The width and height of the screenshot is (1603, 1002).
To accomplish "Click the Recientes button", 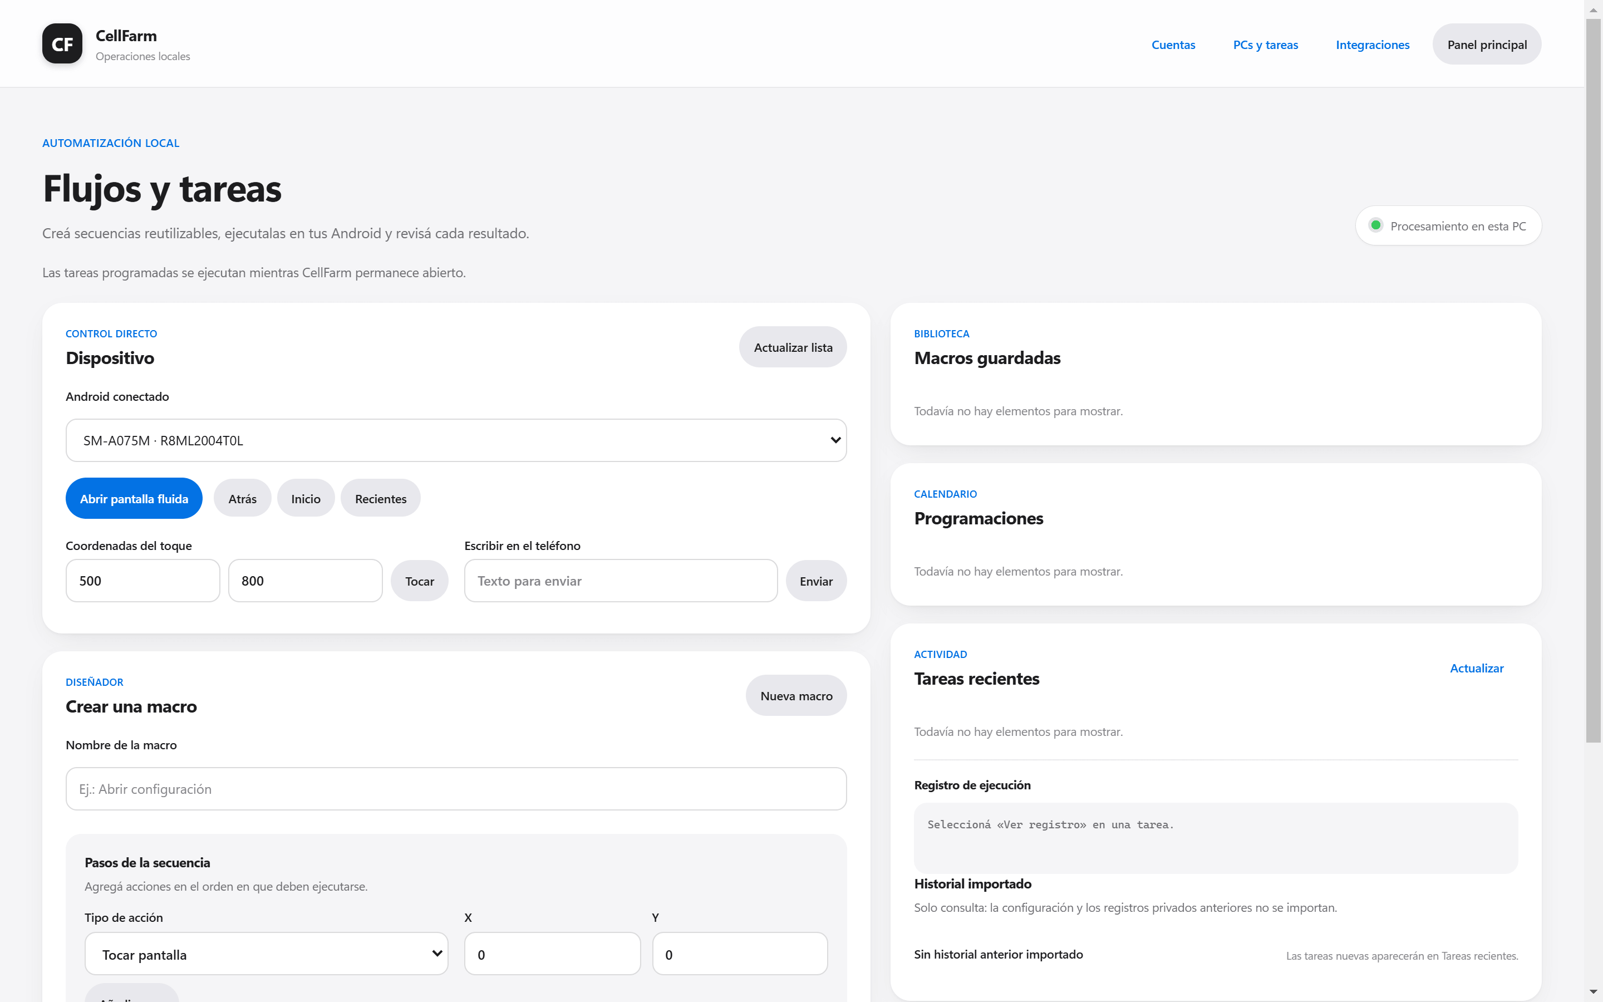I will [380, 498].
